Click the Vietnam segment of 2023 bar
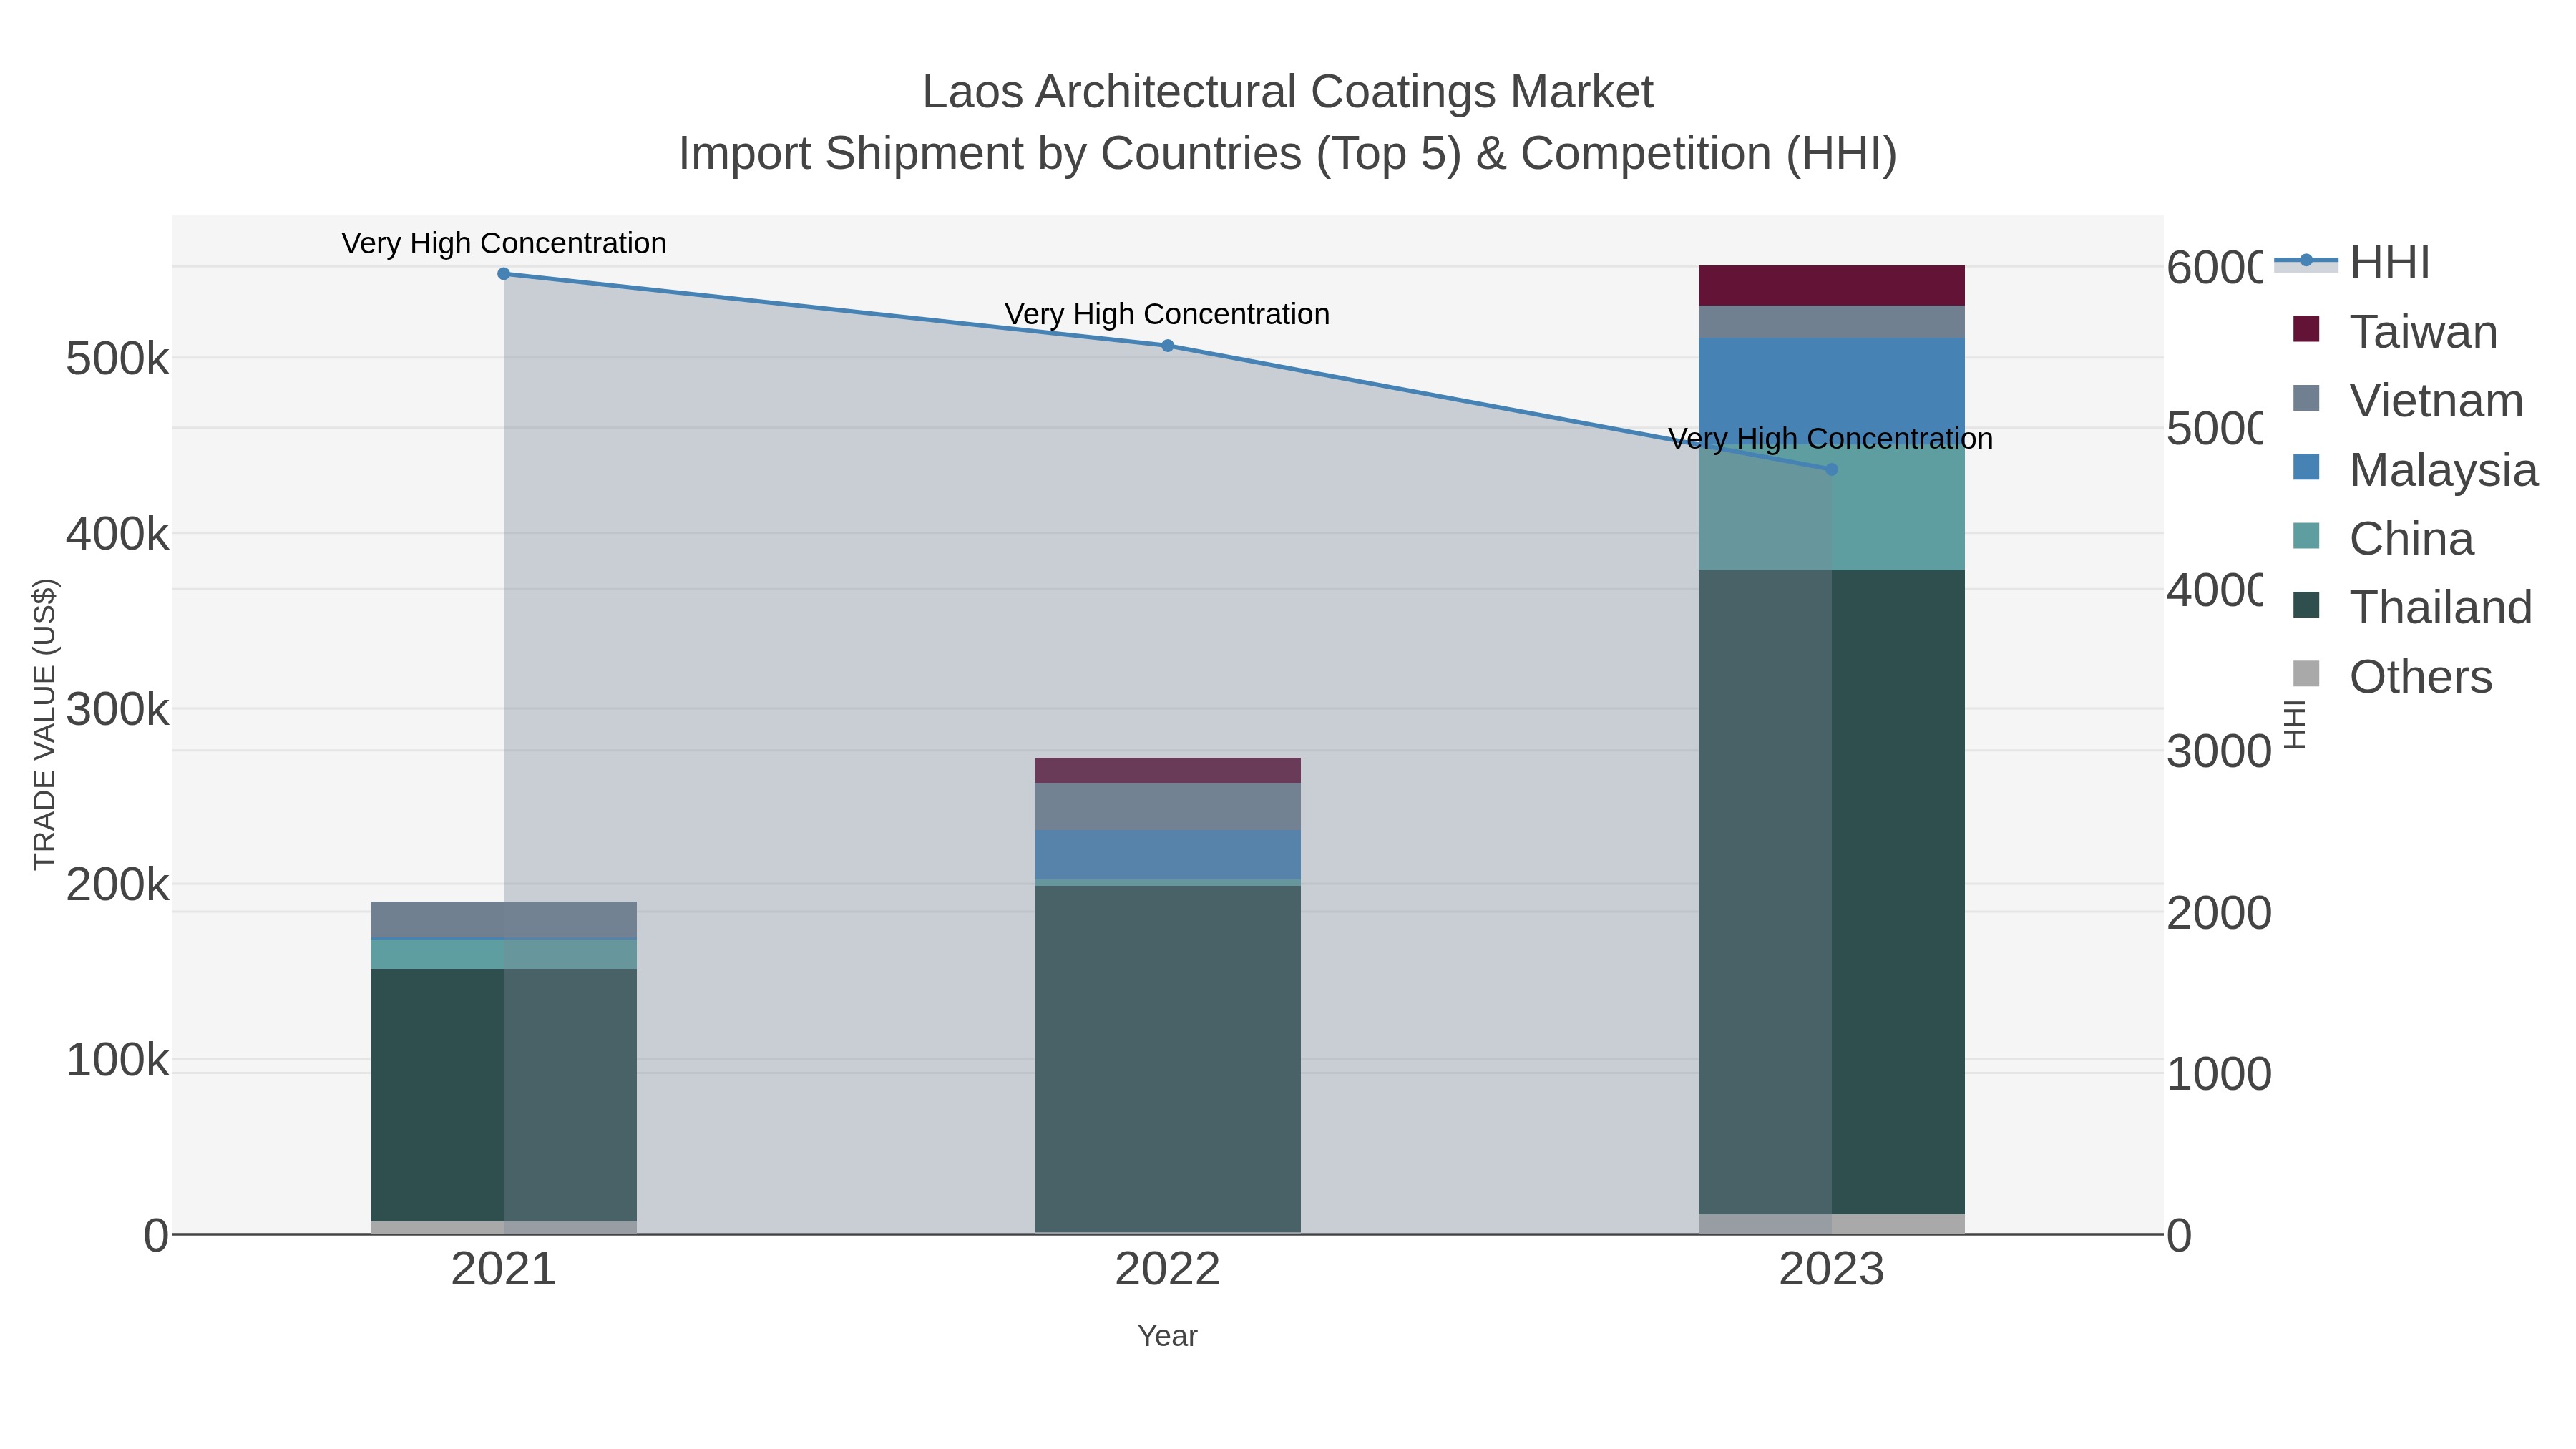This screenshot has height=1449, width=2576. [1831, 322]
